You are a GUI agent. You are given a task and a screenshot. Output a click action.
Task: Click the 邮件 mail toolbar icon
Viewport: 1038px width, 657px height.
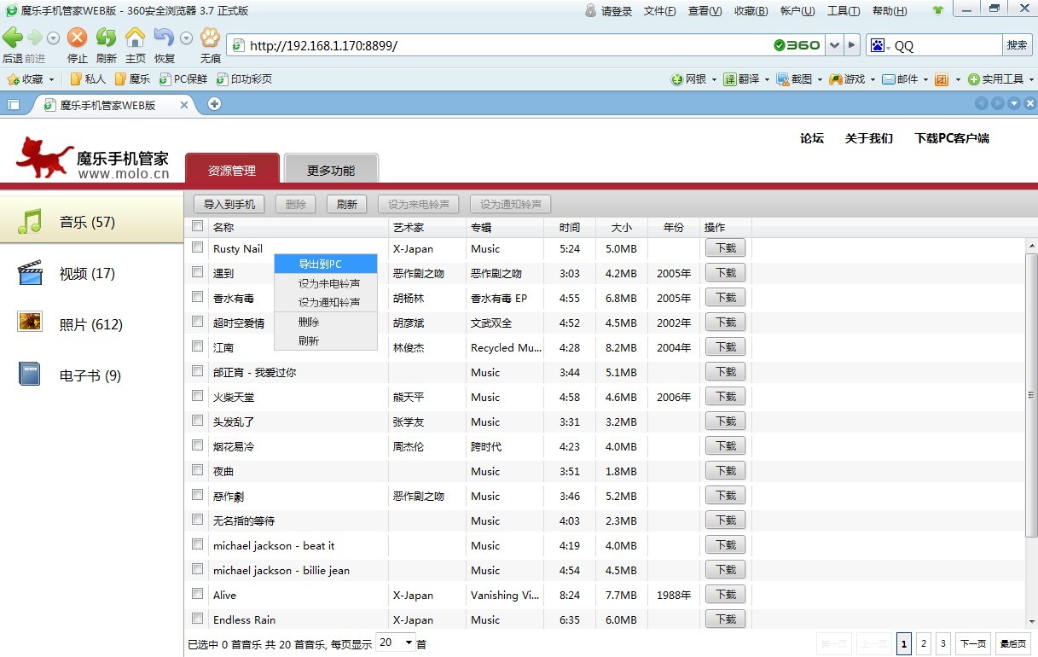point(888,78)
